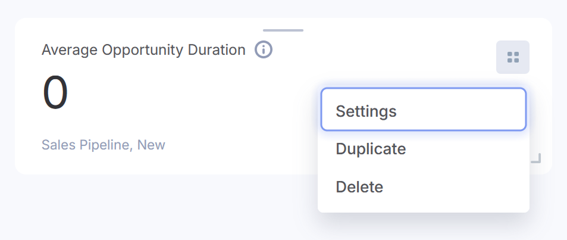The width and height of the screenshot is (567, 240).
Task: Grab the drag handle atop the card
Action: 283,30
